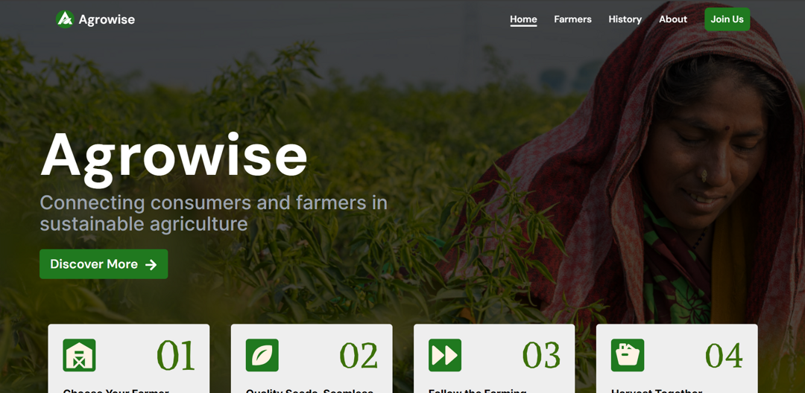Navigate to the About section
This screenshot has width=805, height=393.
pyautogui.click(x=673, y=19)
